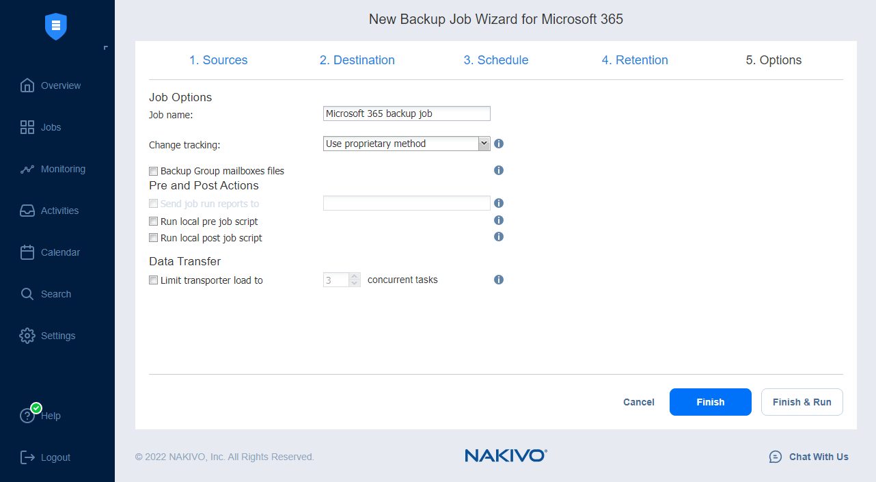Open the Change tracking dropdown

pyautogui.click(x=484, y=144)
